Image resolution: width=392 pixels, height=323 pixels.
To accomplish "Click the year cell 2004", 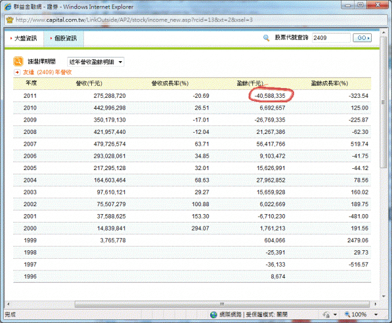I will coord(30,180).
